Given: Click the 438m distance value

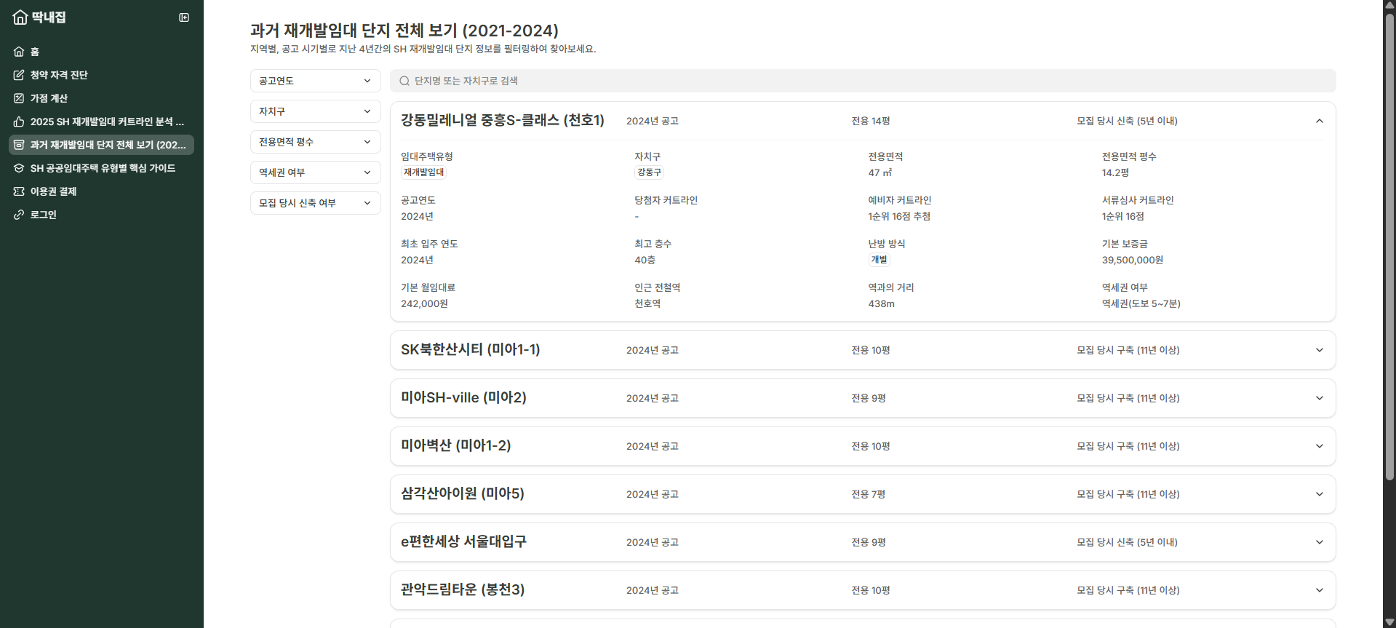Looking at the screenshot, I should click(x=881, y=303).
